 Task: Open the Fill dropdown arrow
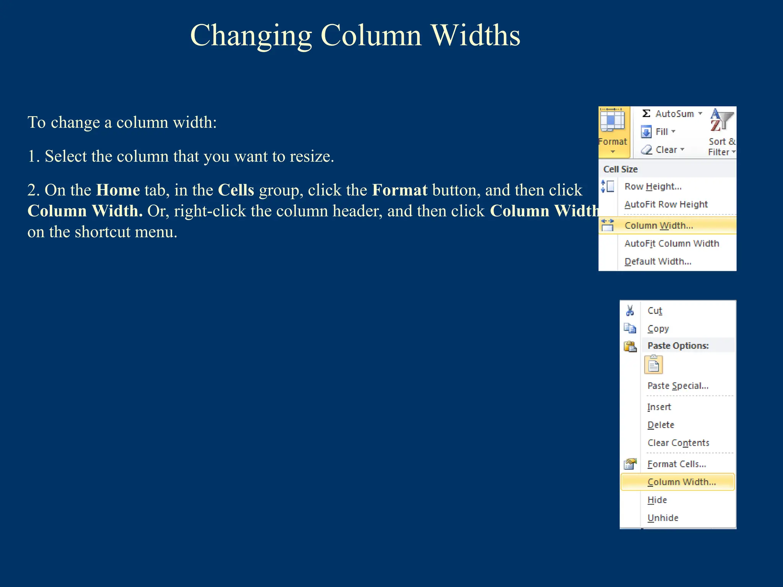673,131
